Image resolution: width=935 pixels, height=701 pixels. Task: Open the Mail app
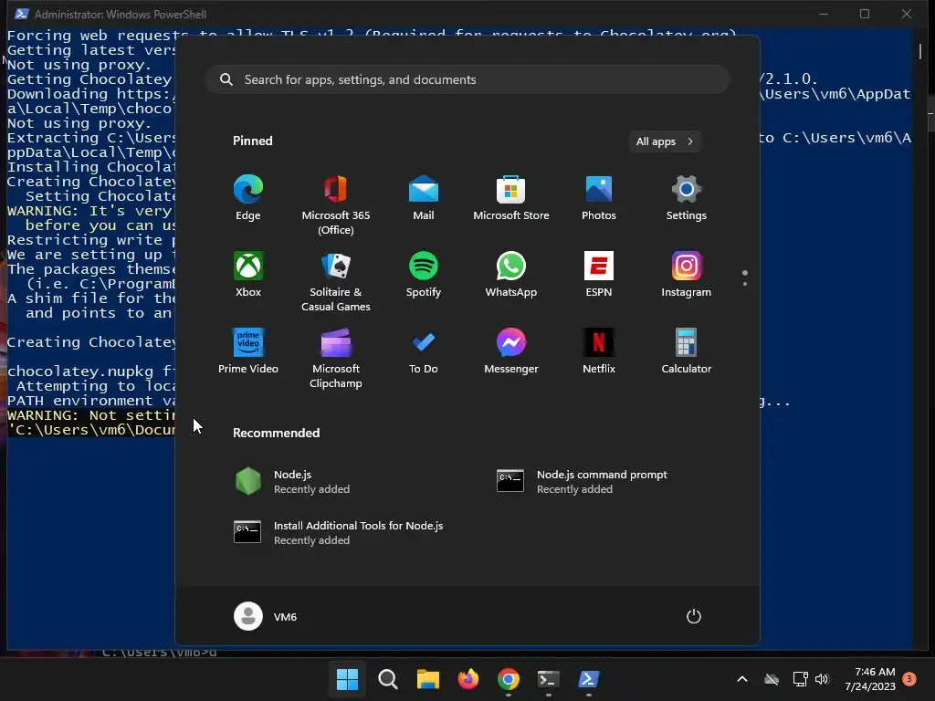click(x=424, y=198)
